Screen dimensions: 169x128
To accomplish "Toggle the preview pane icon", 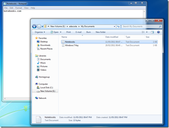I will tap(152, 32).
